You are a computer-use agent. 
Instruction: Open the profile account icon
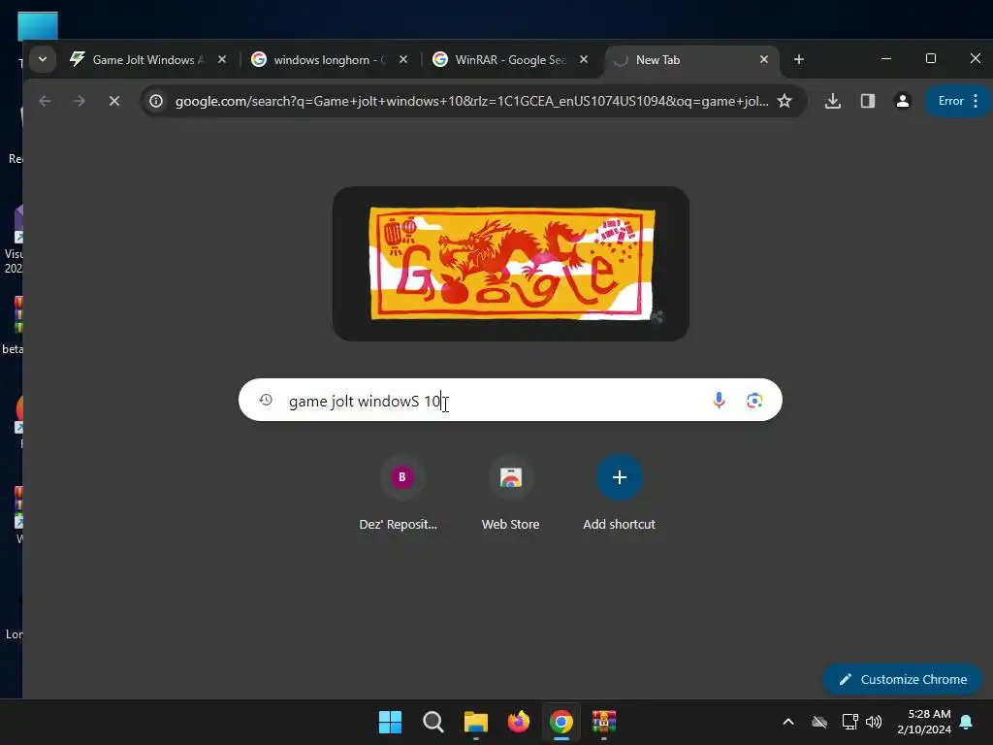903,101
